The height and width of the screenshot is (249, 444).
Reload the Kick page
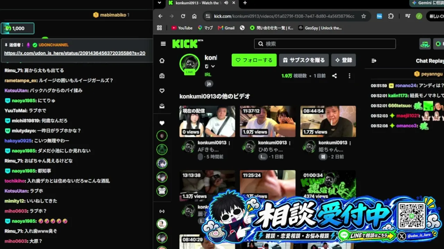coord(183,16)
